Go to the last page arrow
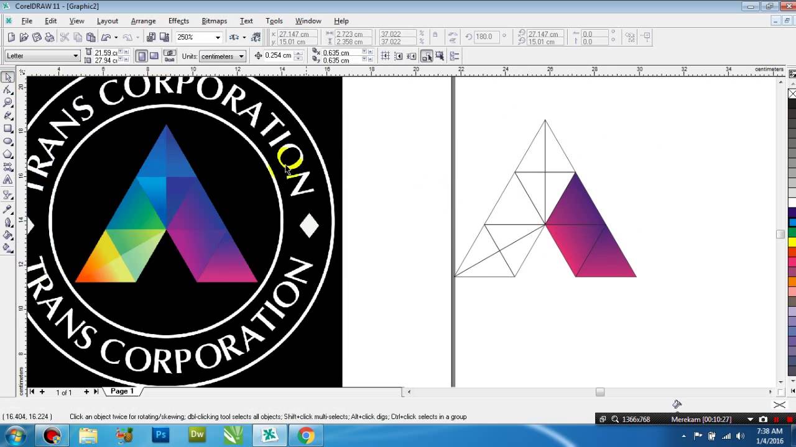The image size is (796, 447). click(96, 392)
